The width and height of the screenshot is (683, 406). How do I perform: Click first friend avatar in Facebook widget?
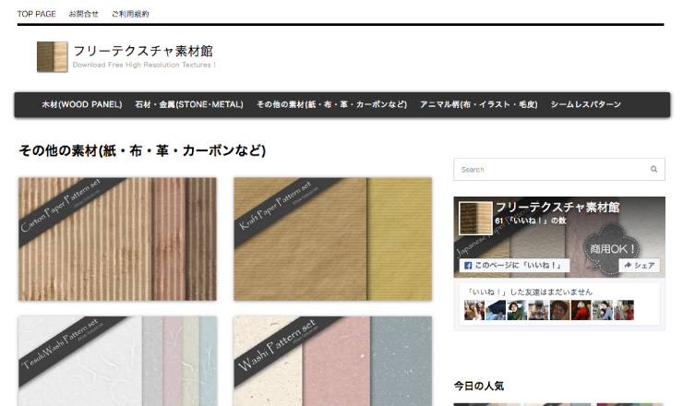473,310
